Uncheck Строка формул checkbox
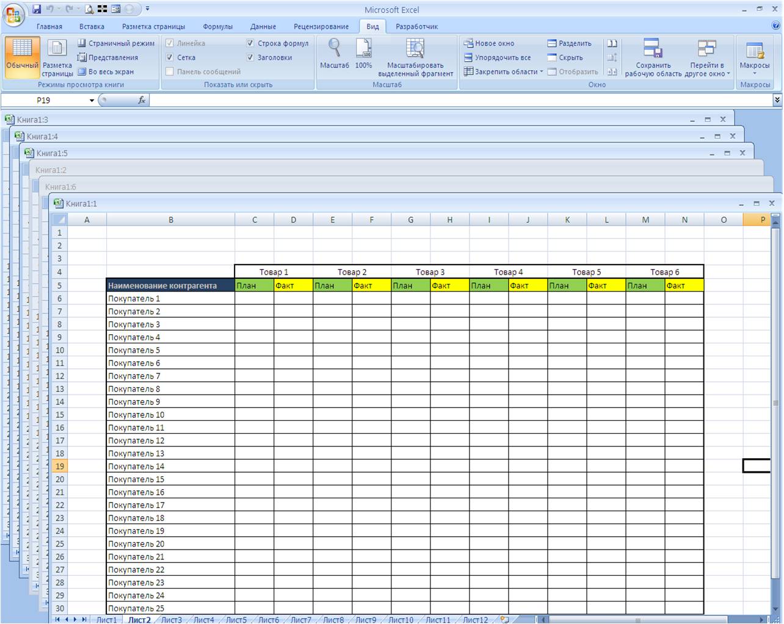Viewport: 784px width, 624px height. 250,43
